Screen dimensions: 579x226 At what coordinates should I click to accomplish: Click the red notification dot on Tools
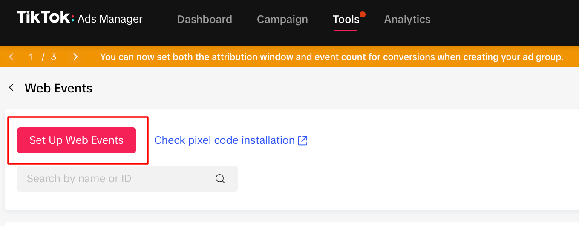point(363,14)
